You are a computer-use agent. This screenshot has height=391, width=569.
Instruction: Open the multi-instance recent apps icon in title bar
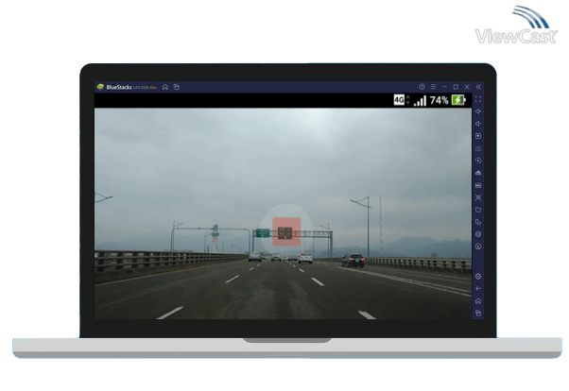coord(177,87)
